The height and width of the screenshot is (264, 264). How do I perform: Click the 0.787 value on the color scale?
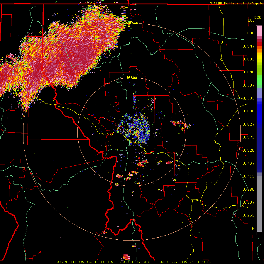click(248, 85)
